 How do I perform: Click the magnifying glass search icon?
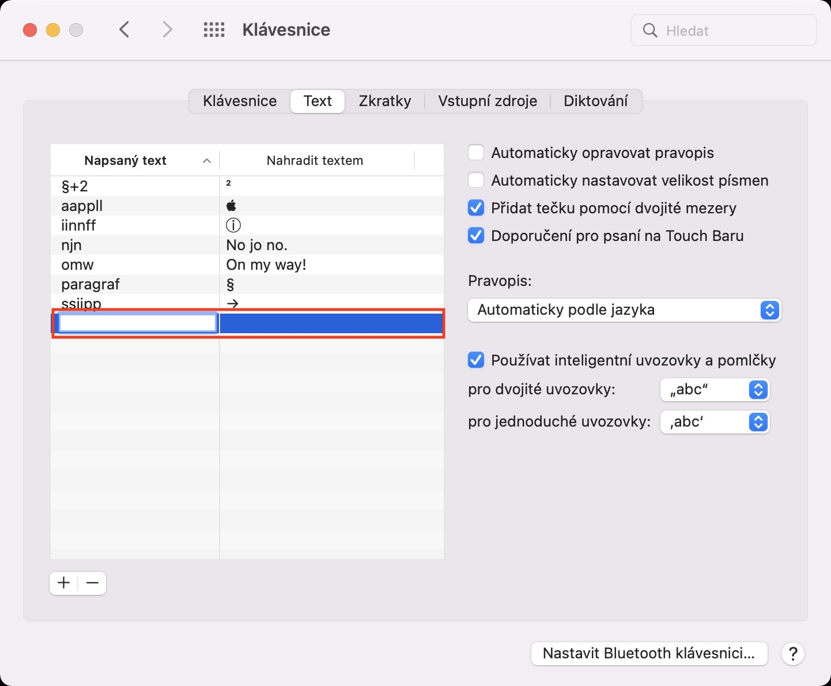pyautogui.click(x=650, y=31)
